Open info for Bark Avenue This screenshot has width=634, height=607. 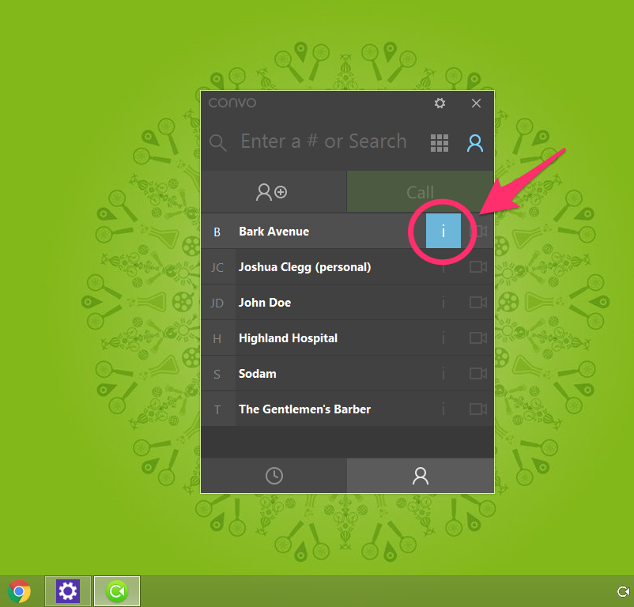[x=443, y=232]
